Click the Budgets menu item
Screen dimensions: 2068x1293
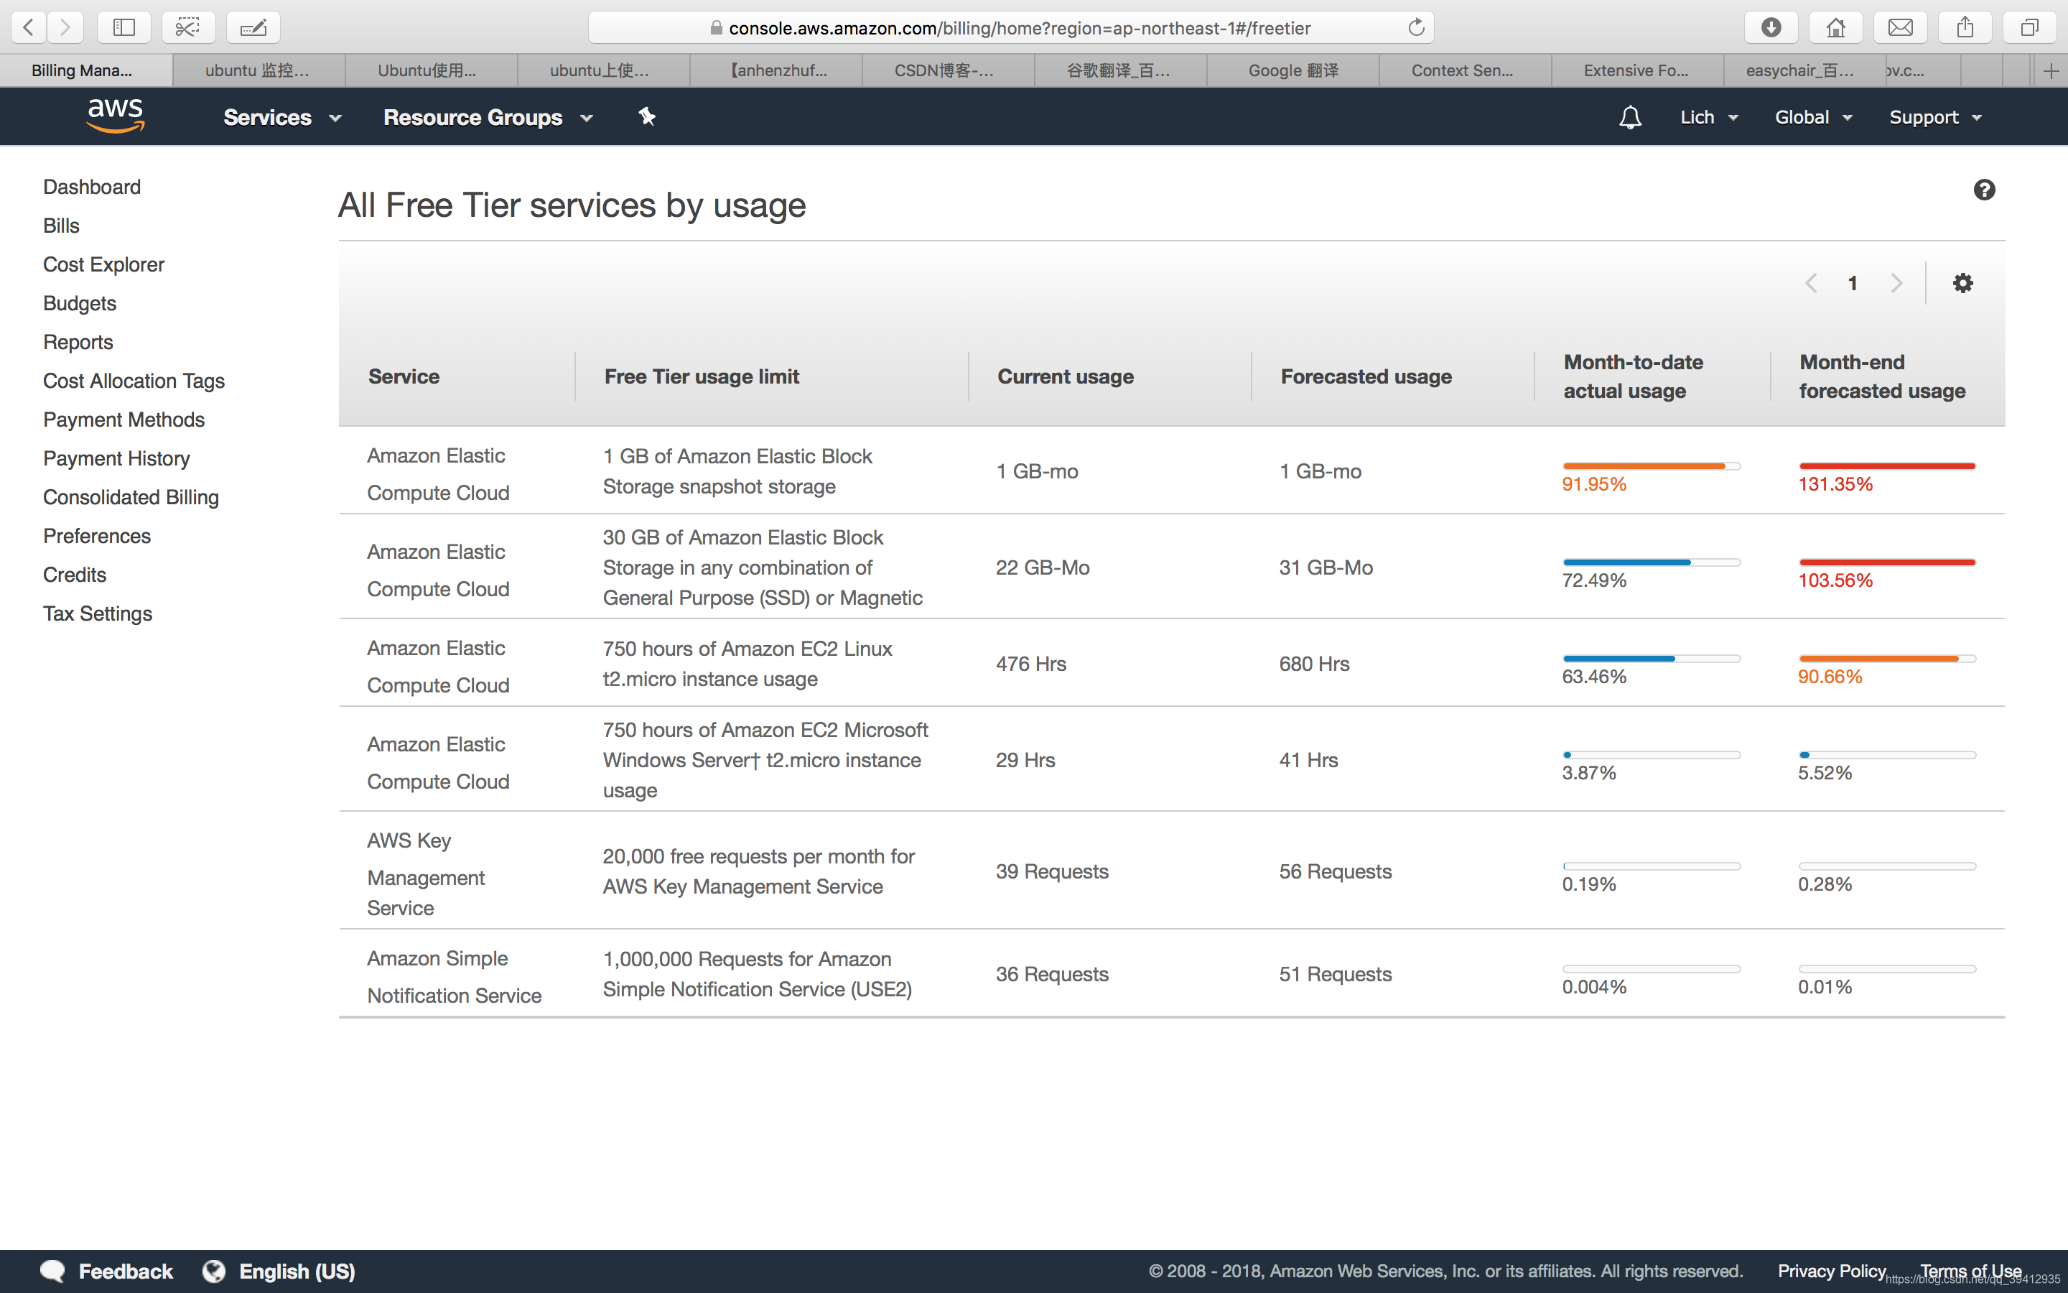pos(79,302)
